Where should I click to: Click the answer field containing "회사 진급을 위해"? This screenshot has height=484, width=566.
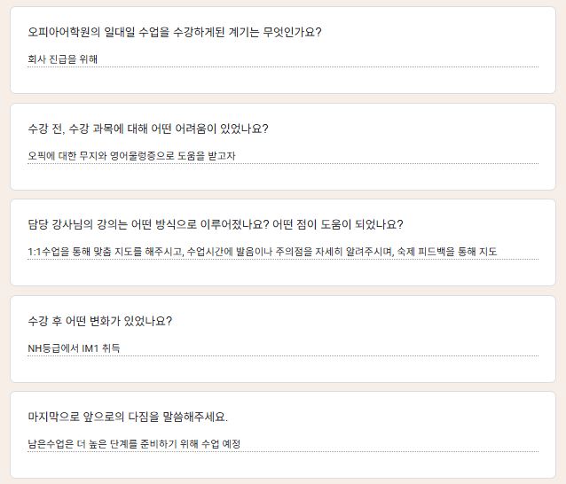point(282,59)
